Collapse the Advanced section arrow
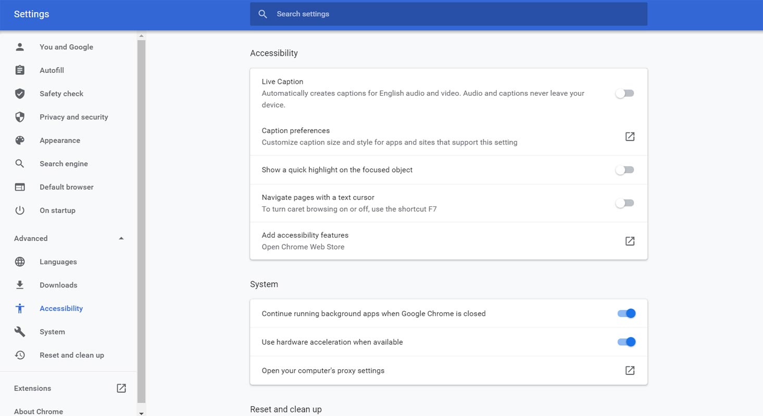The height and width of the screenshot is (416, 763). click(121, 239)
